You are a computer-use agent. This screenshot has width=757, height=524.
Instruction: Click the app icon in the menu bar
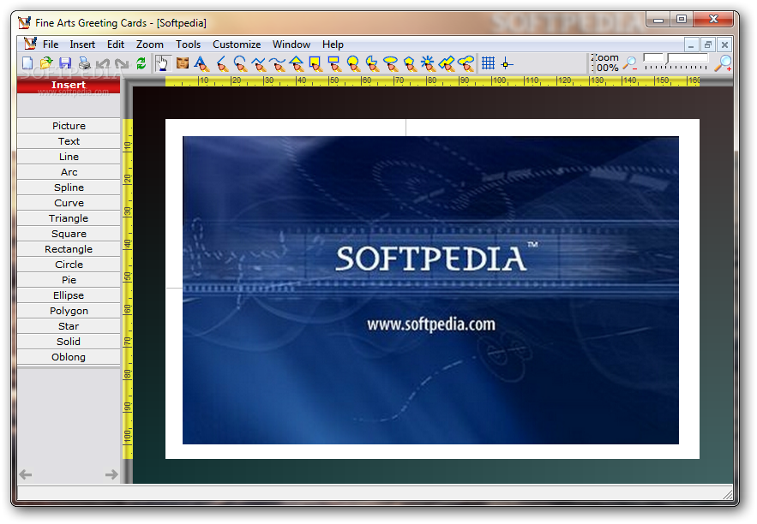[30, 44]
